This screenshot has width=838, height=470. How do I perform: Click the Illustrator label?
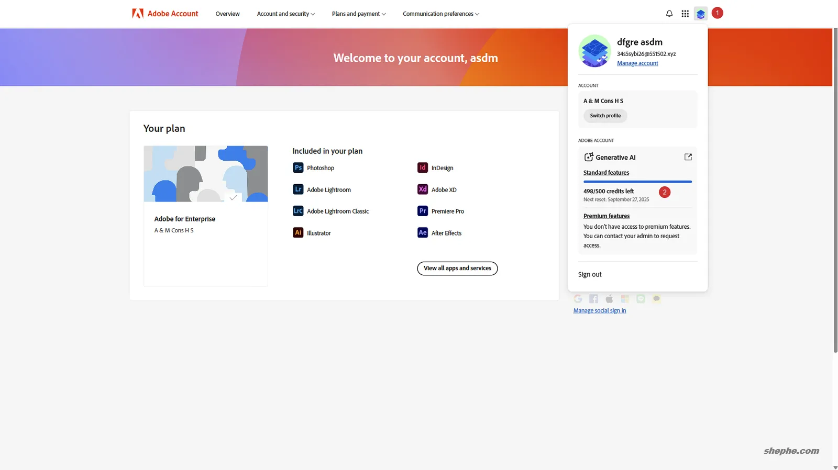319,233
